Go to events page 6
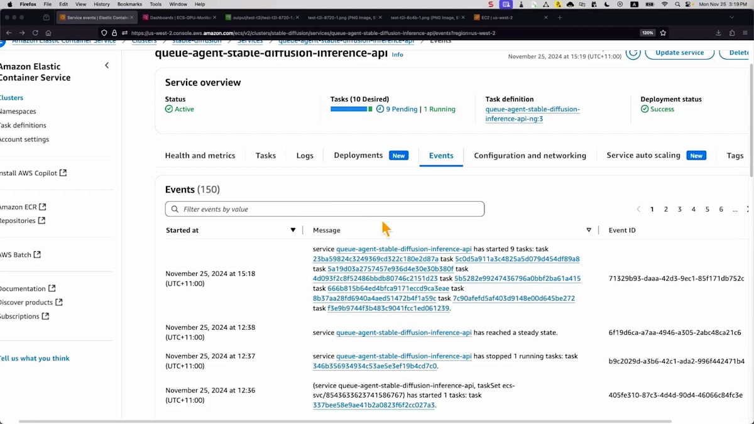The width and height of the screenshot is (754, 424). (721, 209)
